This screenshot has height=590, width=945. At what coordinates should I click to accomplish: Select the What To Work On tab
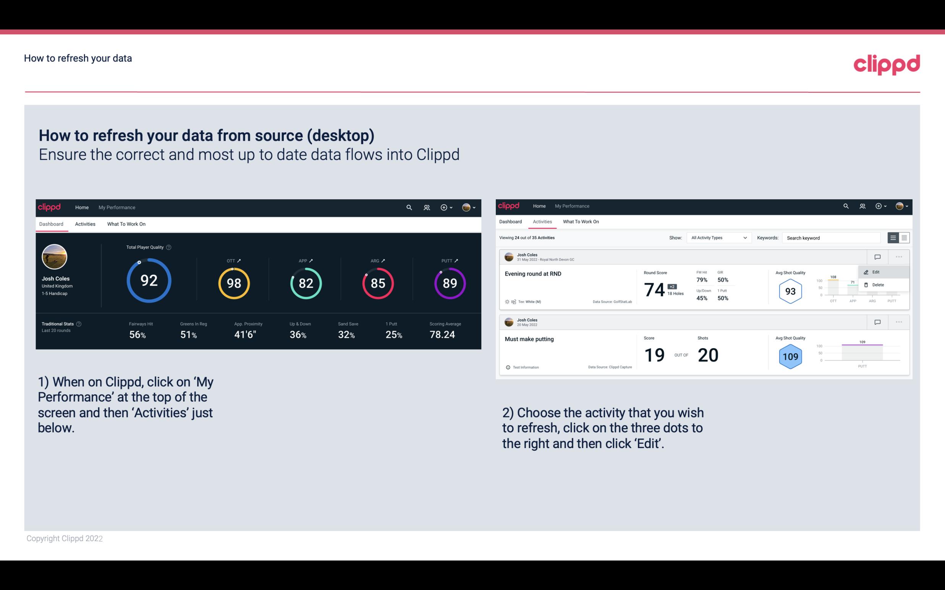pyautogui.click(x=126, y=224)
